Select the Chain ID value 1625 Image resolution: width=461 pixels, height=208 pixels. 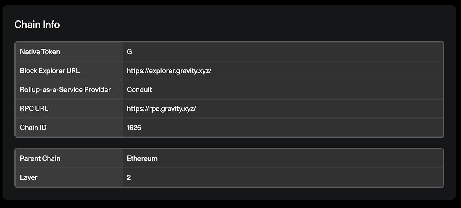tap(134, 128)
